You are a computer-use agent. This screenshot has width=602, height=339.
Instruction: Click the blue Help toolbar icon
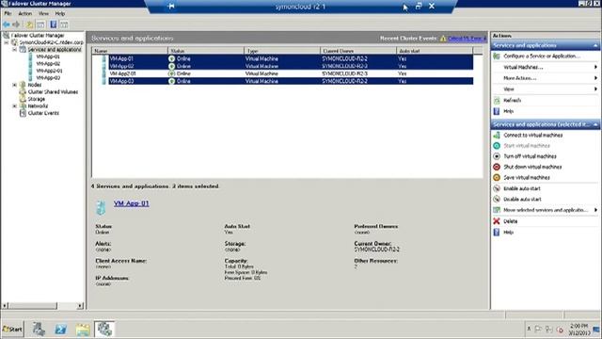point(53,25)
